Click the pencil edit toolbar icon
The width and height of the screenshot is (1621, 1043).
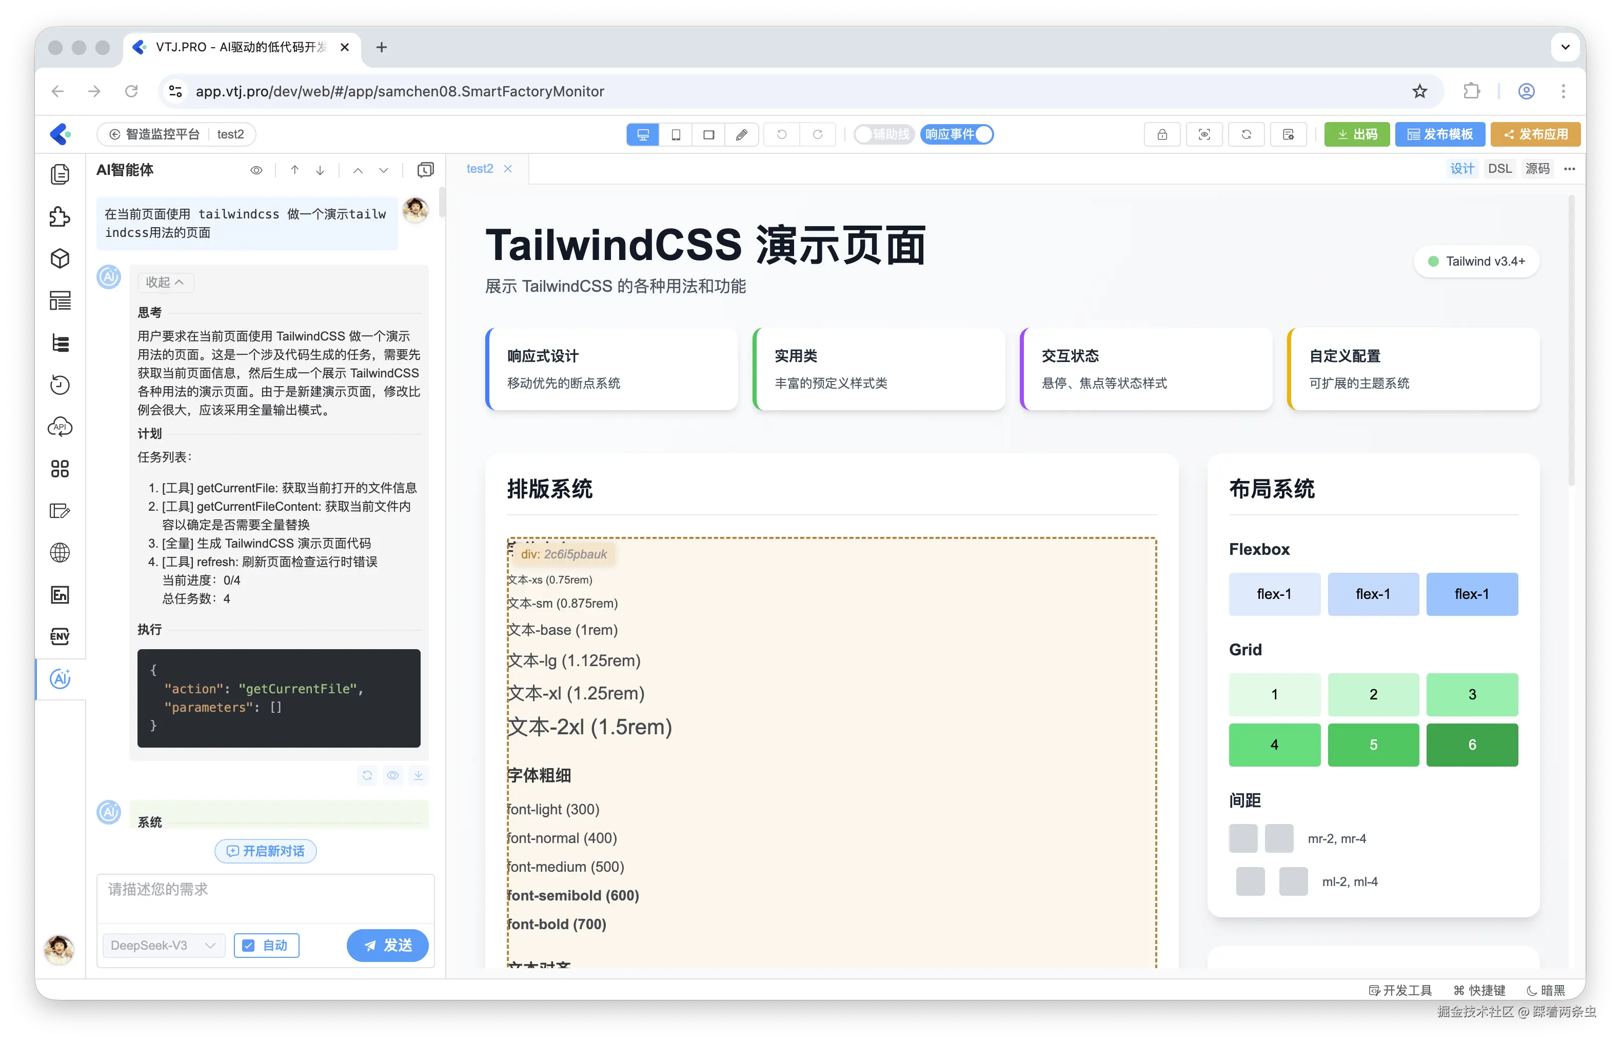coord(741,135)
